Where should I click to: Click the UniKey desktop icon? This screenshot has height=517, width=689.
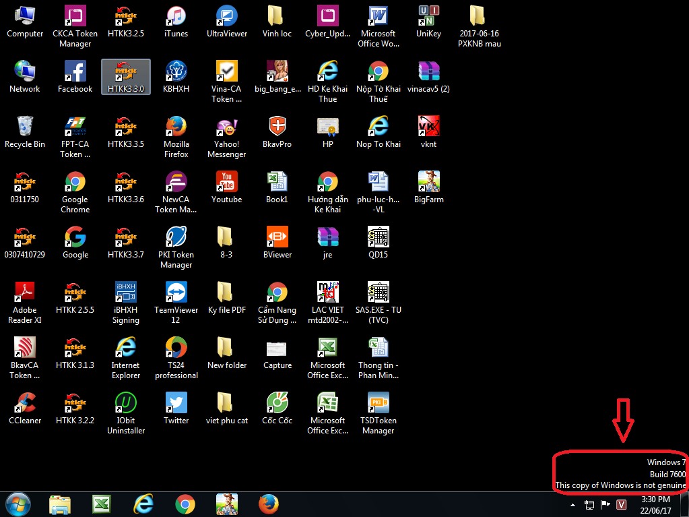click(428, 22)
